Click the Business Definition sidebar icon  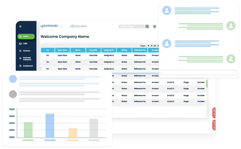[20, 59]
